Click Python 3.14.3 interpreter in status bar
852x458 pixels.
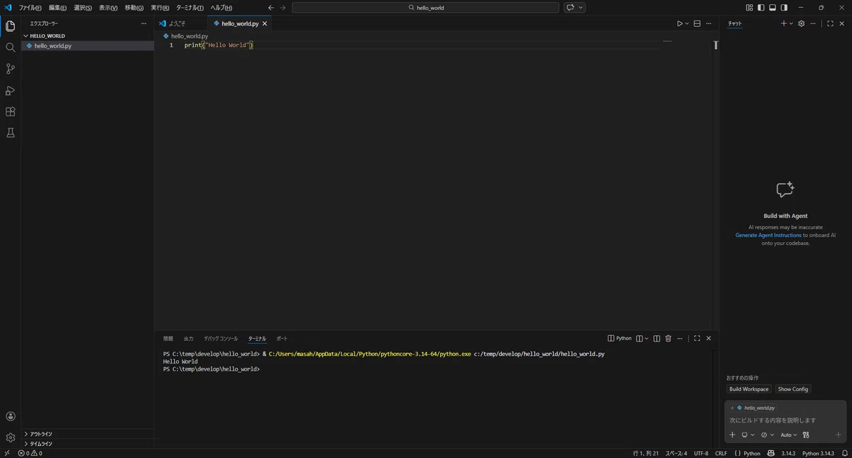click(x=818, y=453)
